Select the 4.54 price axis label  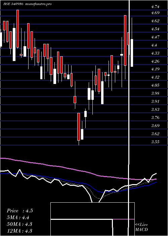click(155, 29)
